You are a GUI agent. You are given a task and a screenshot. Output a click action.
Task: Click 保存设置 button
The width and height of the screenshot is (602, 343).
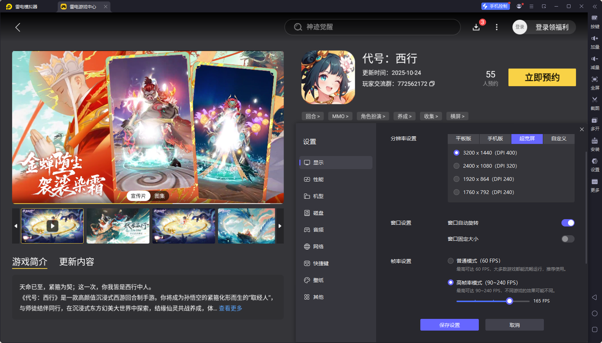click(x=450, y=325)
